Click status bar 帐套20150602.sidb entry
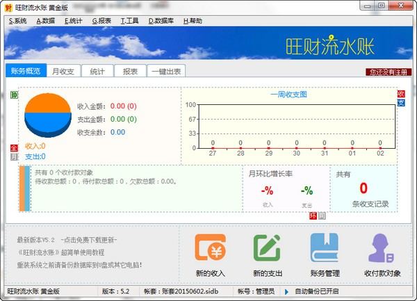Image resolution: width=417 pixels, height=301 pixels. tap(181, 291)
